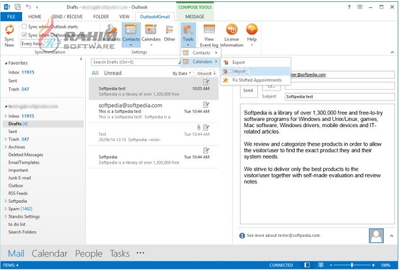Open Contacts submenu in Tools menu
Image resolution: width=399 pixels, height=270 pixels.
coord(201,53)
